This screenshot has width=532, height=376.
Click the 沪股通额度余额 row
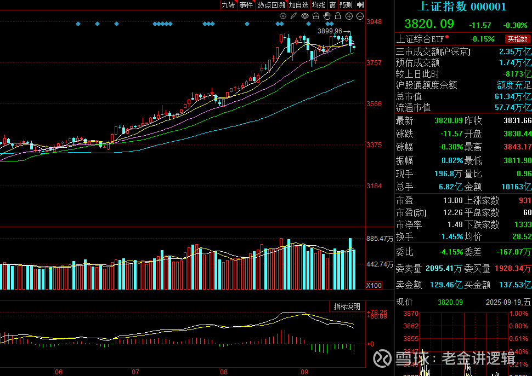pyautogui.click(x=463, y=85)
